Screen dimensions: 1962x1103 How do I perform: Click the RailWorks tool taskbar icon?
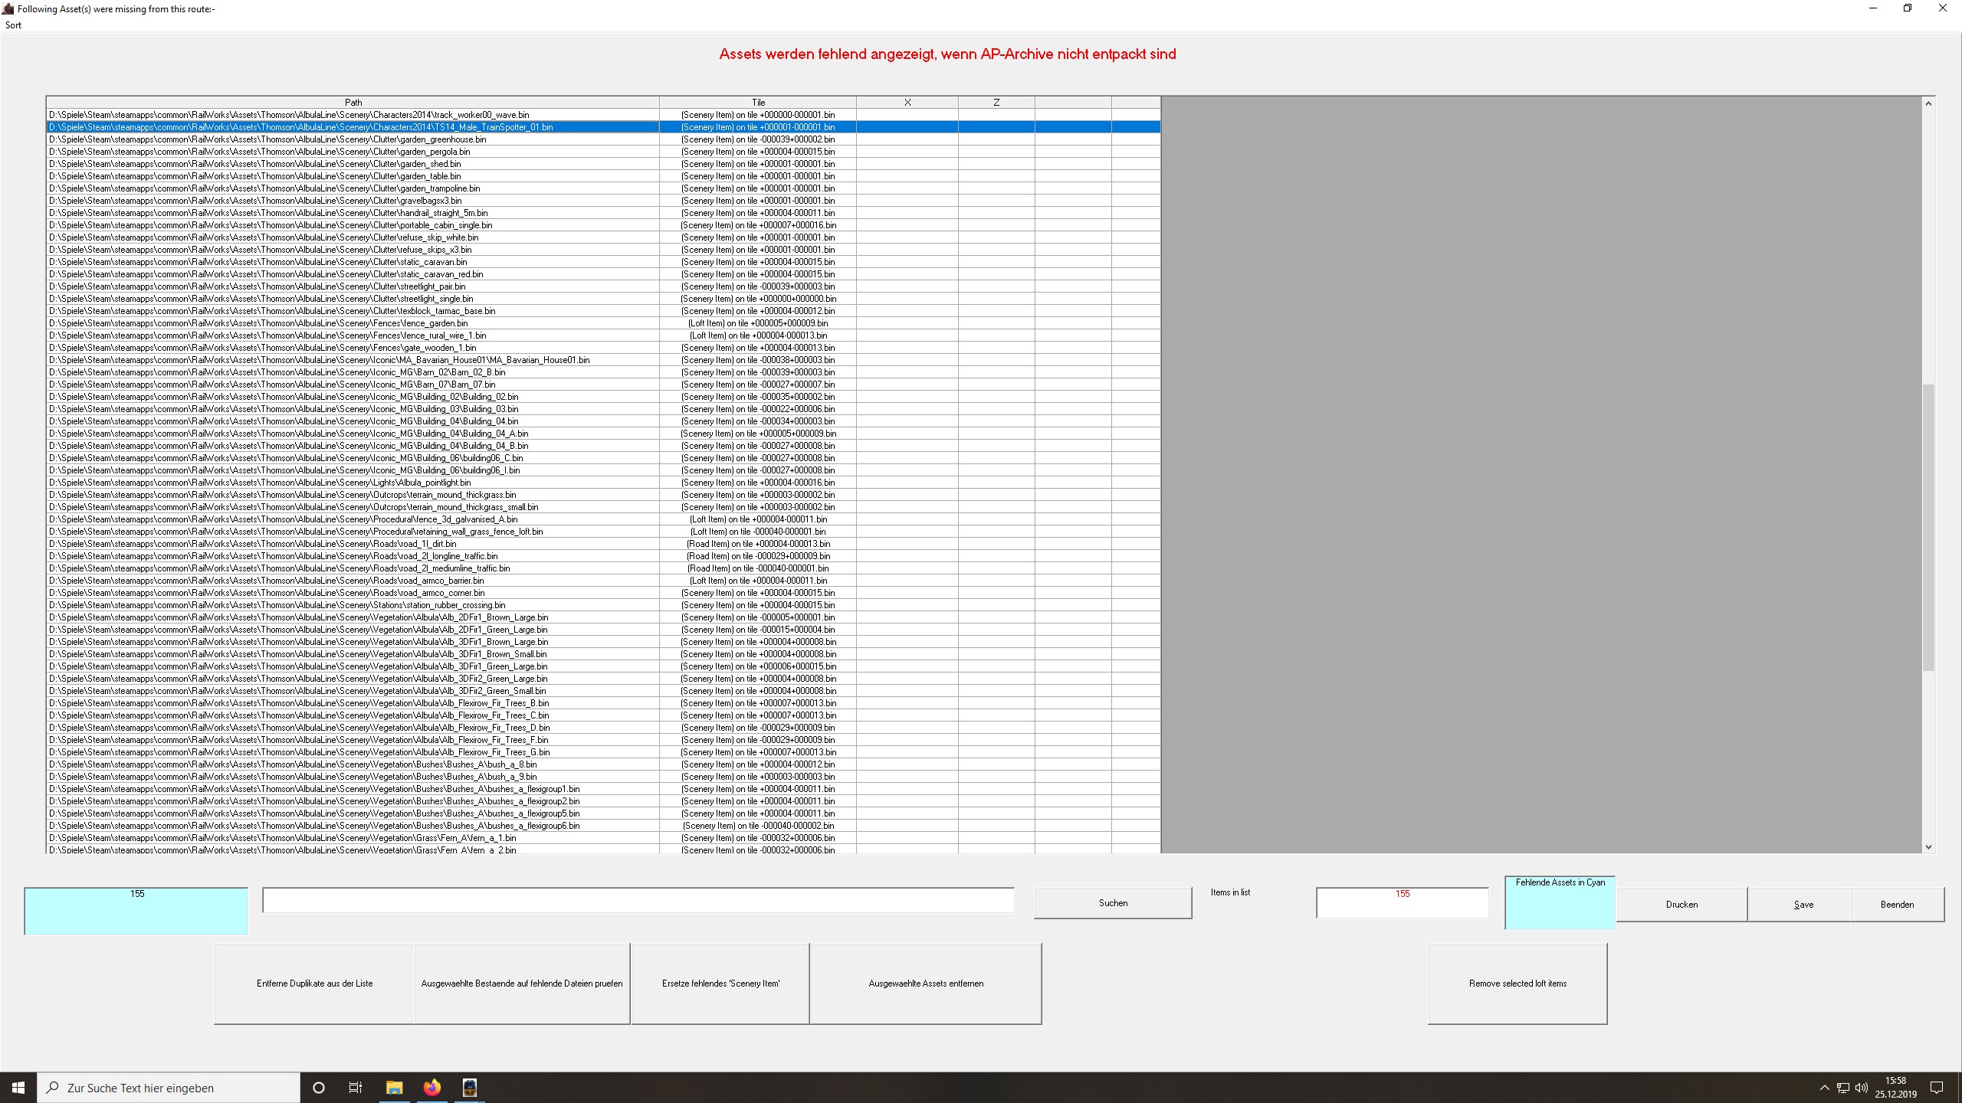click(470, 1088)
